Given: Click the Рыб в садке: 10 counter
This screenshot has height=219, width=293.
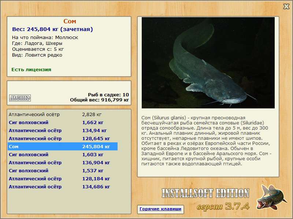Looking at the screenshot, I should [x=108, y=95].
